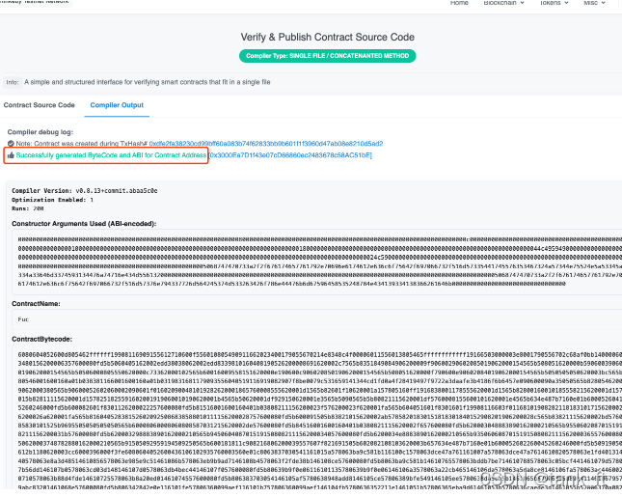The height and width of the screenshot is (497, 622).
Task: Switch to the Contract Source Code tab
Action: pos(40,105)
